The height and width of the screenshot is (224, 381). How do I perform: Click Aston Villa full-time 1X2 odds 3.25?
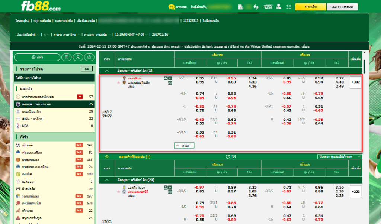[253, 188]
